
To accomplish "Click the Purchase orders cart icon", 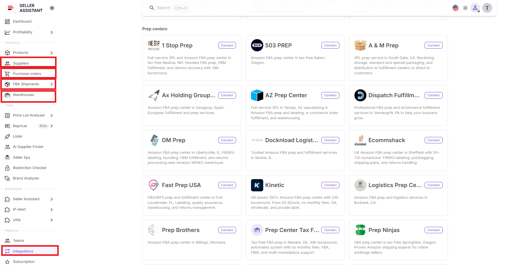I will click(x=7, y=74).
